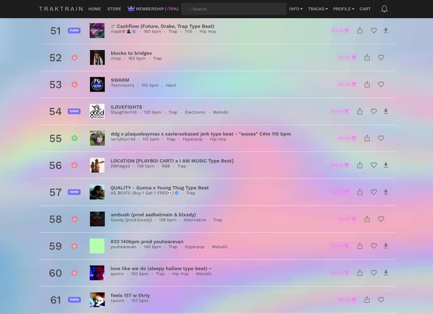This screenshot has width=433, height=314.
Task: Download the QUALITY beat
Action: (x=386, y=192)
